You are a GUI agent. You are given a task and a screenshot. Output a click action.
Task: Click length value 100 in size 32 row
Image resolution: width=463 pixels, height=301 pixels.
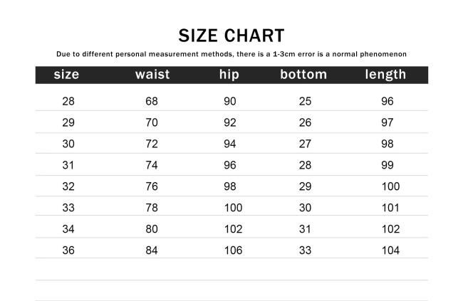[390, 186]
